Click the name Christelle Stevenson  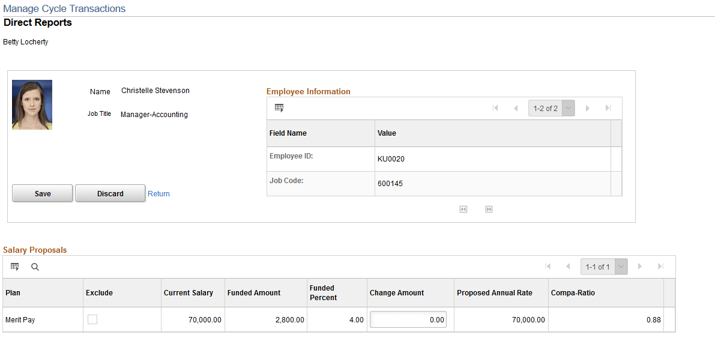pyautogui.click(x=155, y=90)
